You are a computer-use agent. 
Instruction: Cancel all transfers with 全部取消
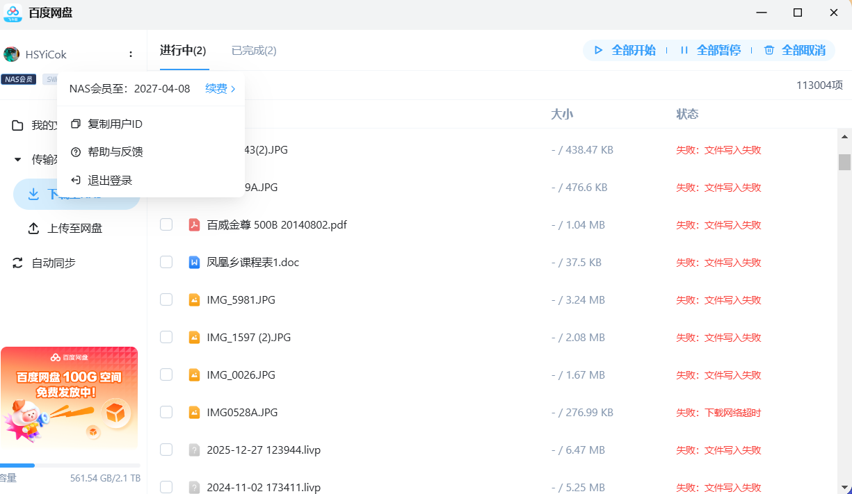pos(795,50)
